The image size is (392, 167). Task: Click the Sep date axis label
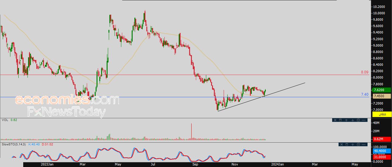[196, 164]
